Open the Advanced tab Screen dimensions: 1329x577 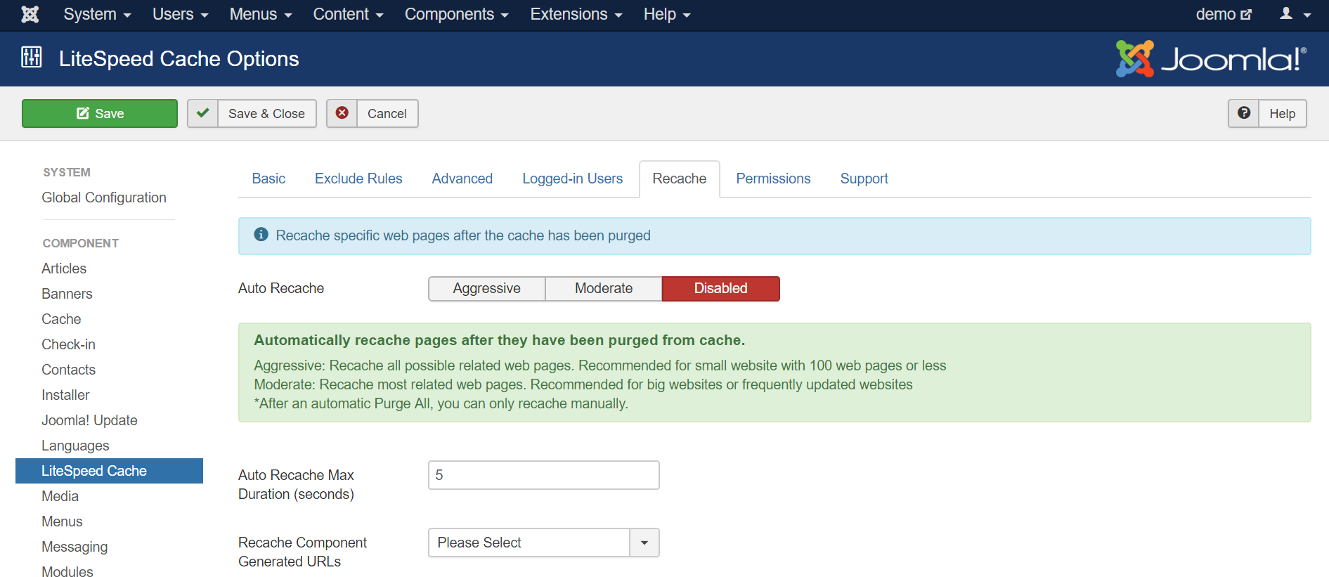(462, 179)
